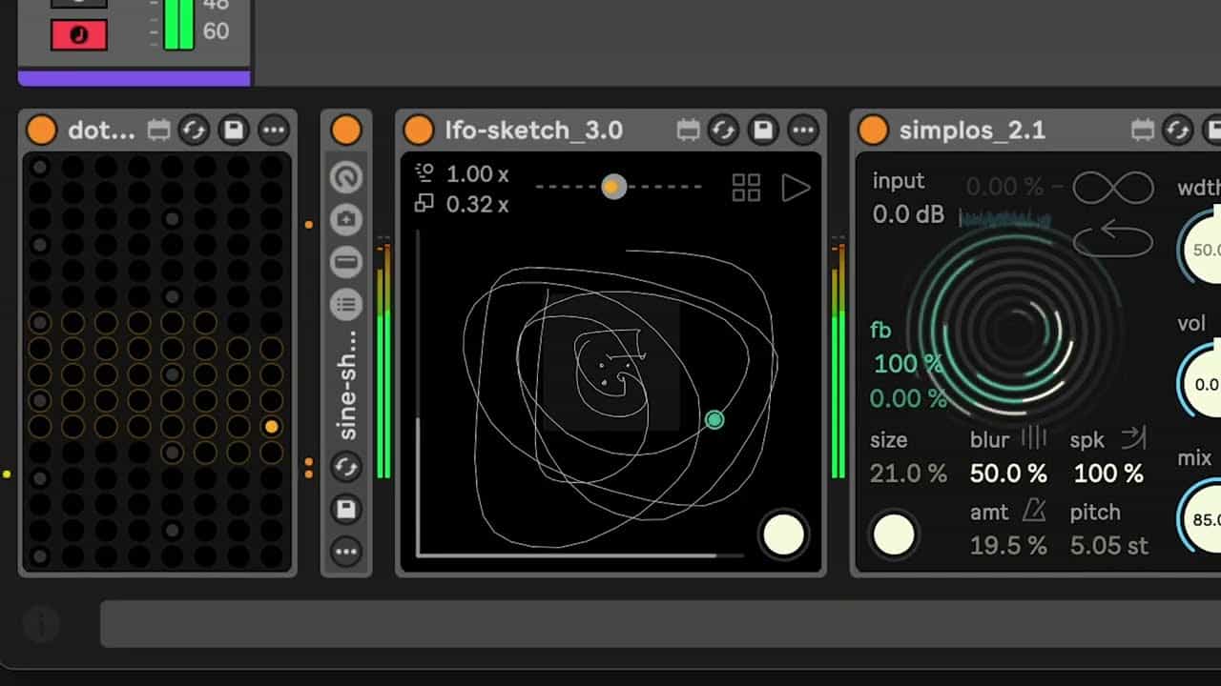1221x686 pixels.
Task: Click the green track level meter at the top
Action: click(178, 24)
